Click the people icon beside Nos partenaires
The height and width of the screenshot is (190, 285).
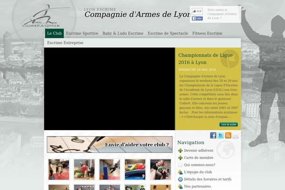(180, 186)
